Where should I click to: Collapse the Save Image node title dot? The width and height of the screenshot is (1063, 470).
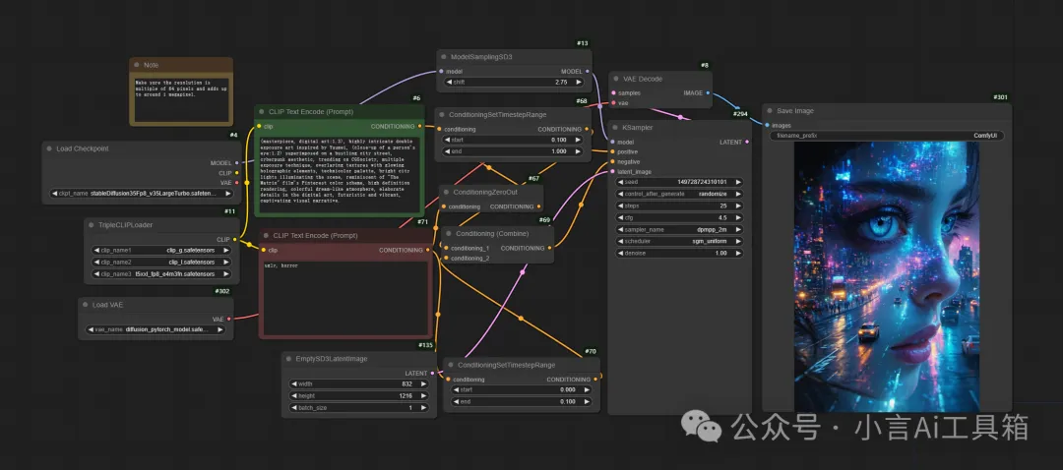coord(771,111)
